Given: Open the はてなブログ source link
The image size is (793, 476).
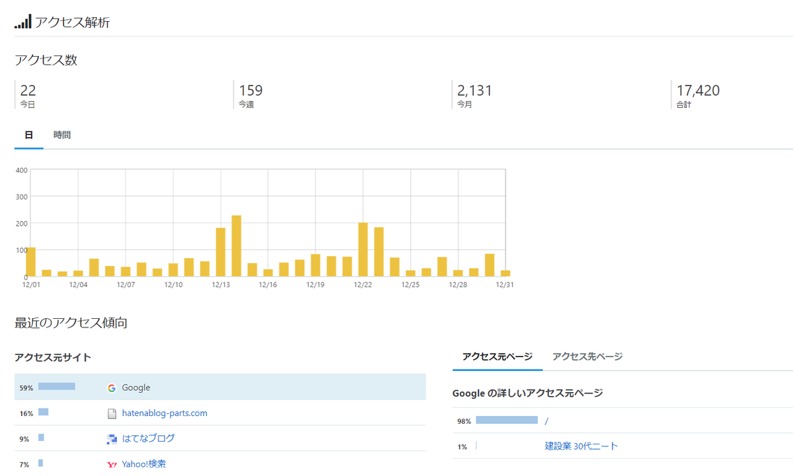Looking at the screenshot, I should pos(148,438).
